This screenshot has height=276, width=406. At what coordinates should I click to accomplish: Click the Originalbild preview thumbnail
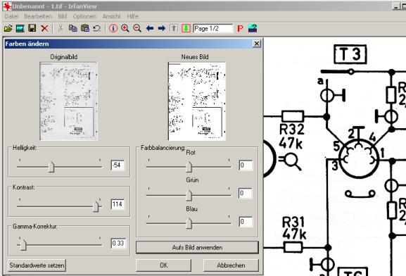click(x=69, y=101)
